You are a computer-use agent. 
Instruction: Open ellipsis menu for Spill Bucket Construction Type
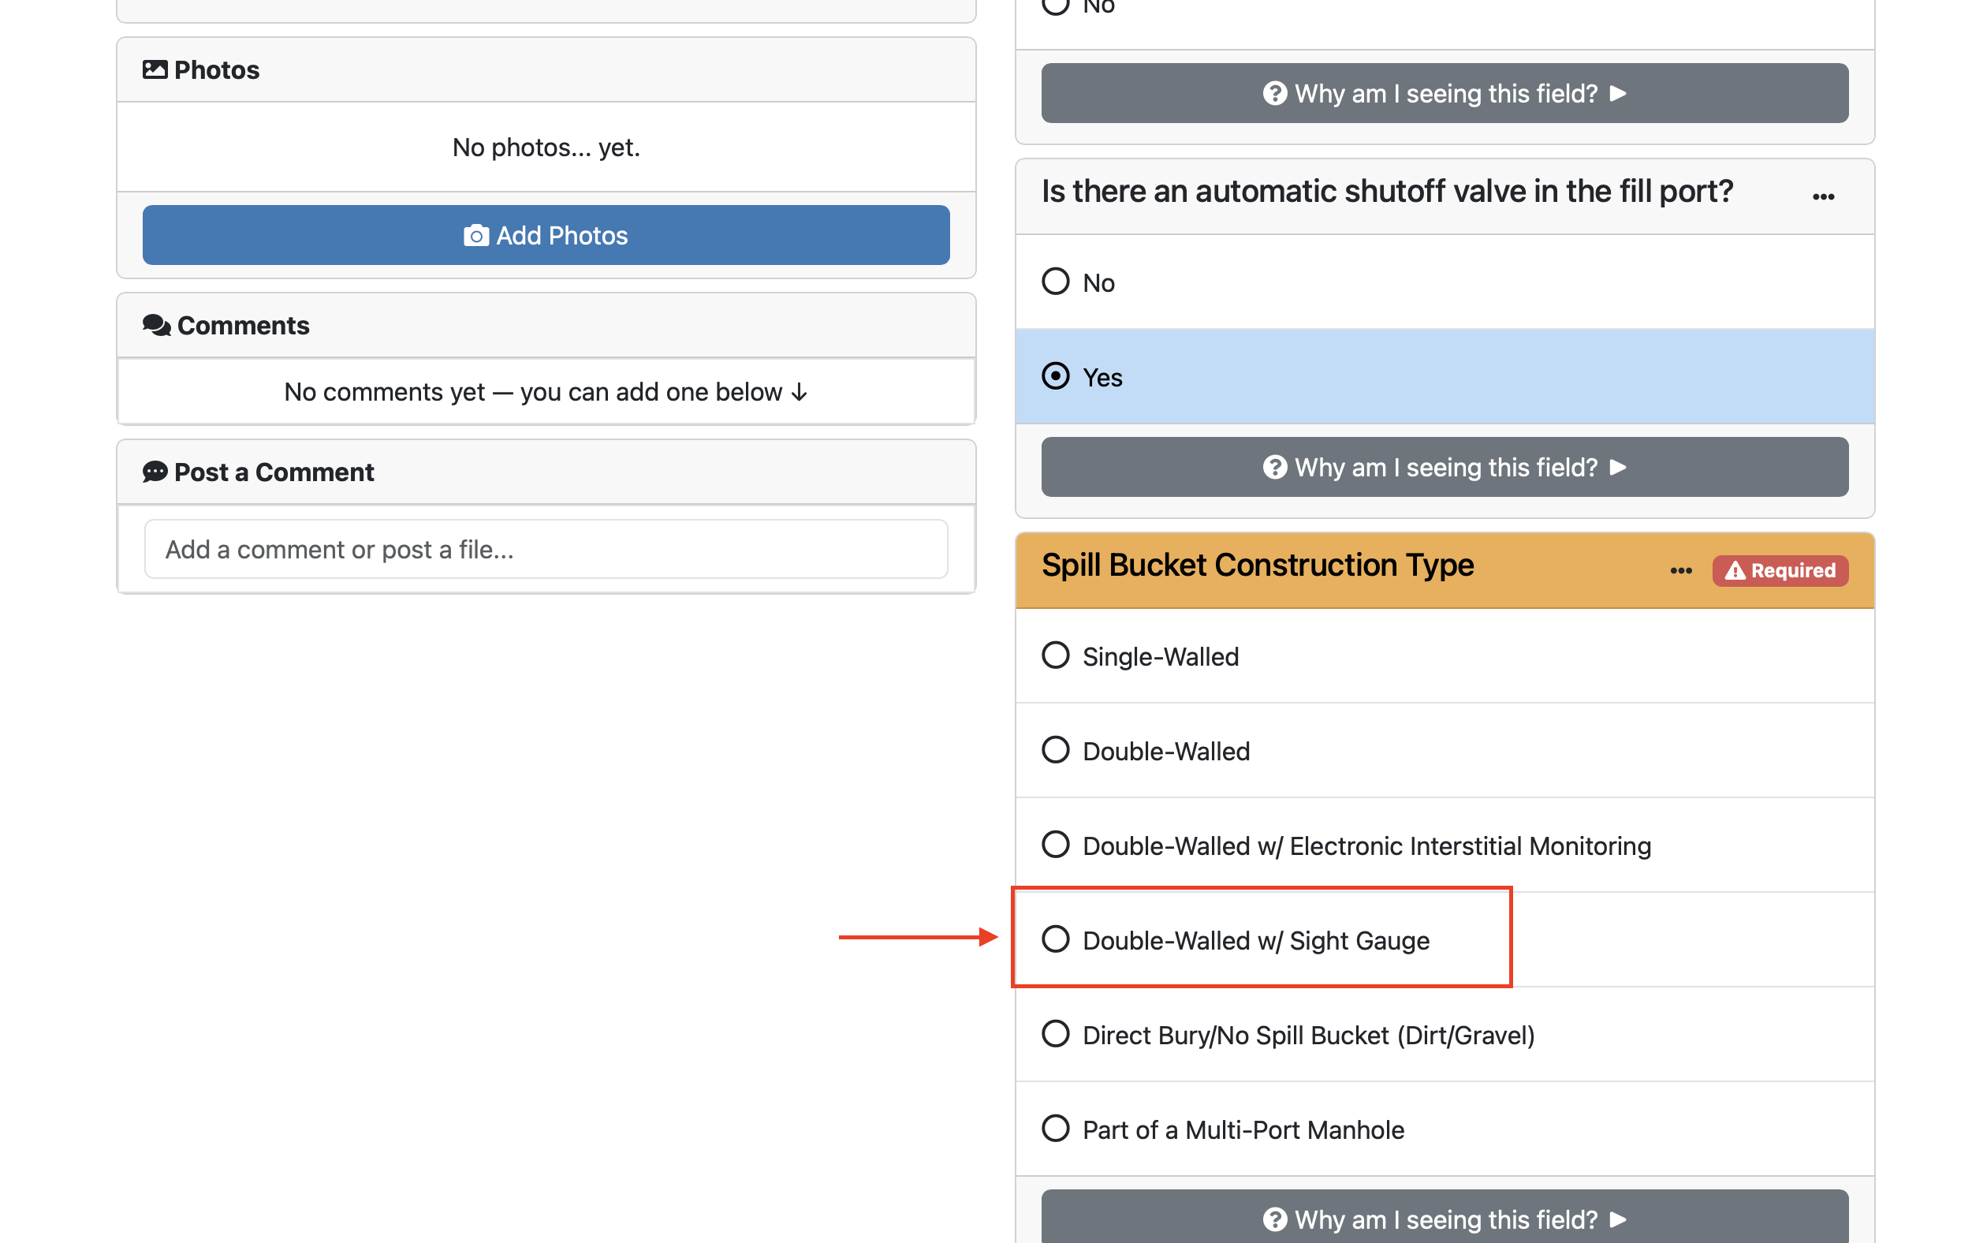pos(1680,570)
